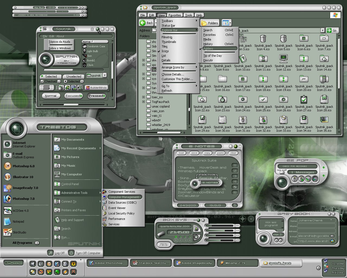Viewport: 347px width, 278px height.
Task: Open the Tools menu in Explorer
Action: point(189,15)
